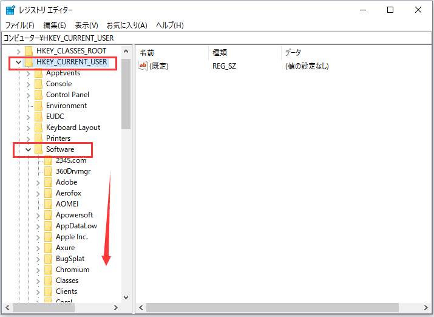This screenshot has height=317, width=434.
Task: Select the Environment tree key
Action: click(66, 106)
